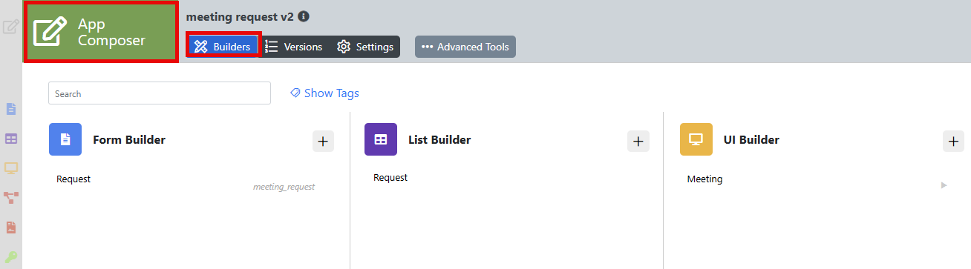Viewport: 971px width, 269px height.
Task: Expand the Meeting item arrow
Action: coord(944,185)
